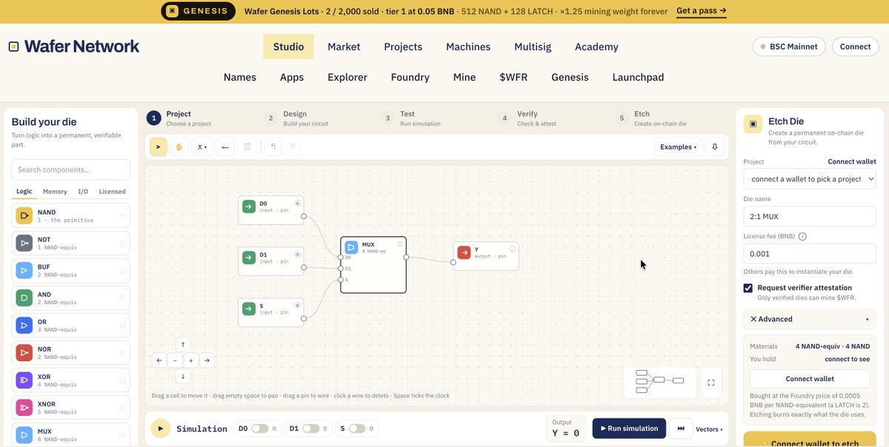Uncheck Request verifier attestation
Image resolution: width=889 pixels, height=447 pixels.
tap(748, 288)
